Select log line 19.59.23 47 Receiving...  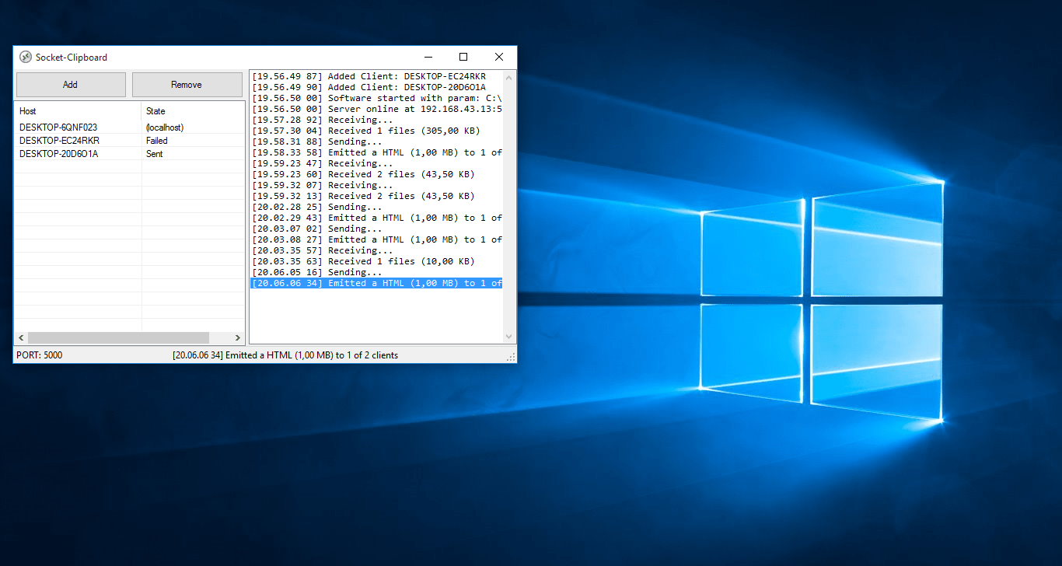click(x=376, y=163)
